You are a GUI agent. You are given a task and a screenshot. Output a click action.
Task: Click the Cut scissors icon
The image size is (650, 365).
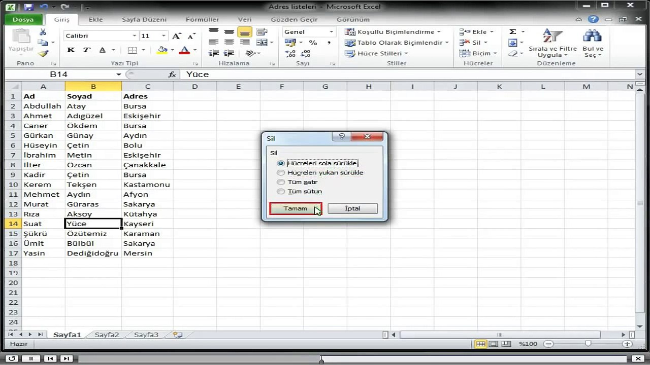pos(43,32)
